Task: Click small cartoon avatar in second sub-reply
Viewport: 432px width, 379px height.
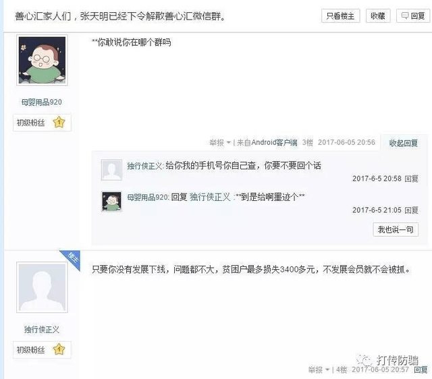Action: [x=111, y=202]
